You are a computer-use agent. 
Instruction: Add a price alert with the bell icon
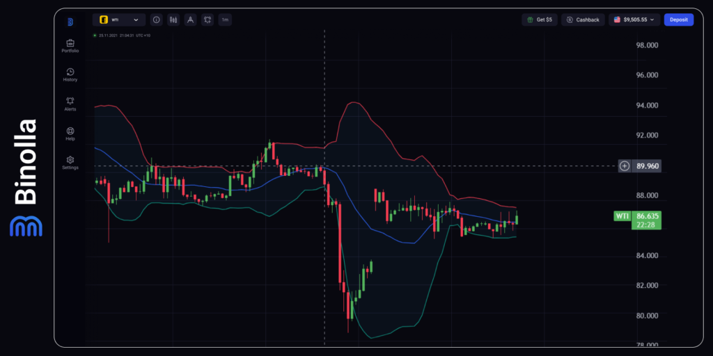[207, 19]
